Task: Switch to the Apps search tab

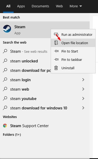Action: tap(21, 6)
